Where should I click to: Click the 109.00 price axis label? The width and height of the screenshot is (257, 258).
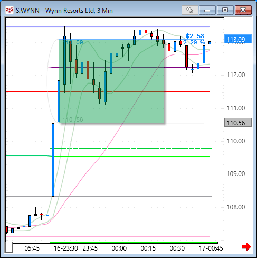[236, 174]
